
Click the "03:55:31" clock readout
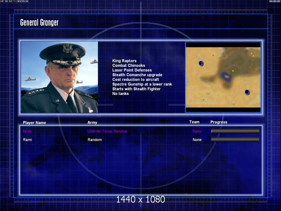[x=23, y=1]
